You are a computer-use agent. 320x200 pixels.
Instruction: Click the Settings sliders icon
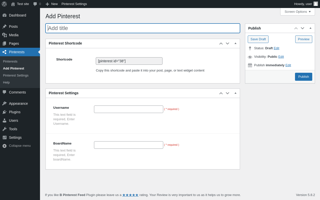4,137
